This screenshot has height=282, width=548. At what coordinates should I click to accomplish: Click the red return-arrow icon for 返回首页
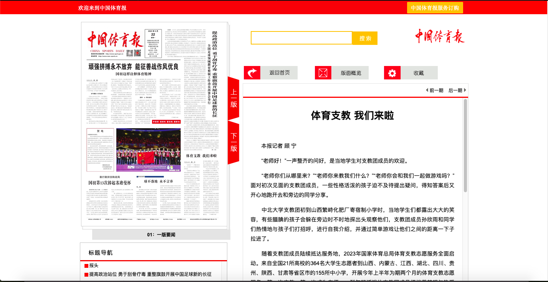click(x=252, y=73)
